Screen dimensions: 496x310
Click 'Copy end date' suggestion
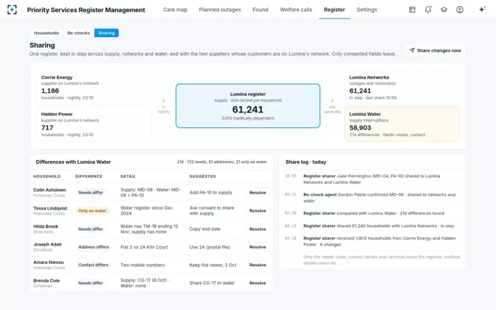(205, 229)
